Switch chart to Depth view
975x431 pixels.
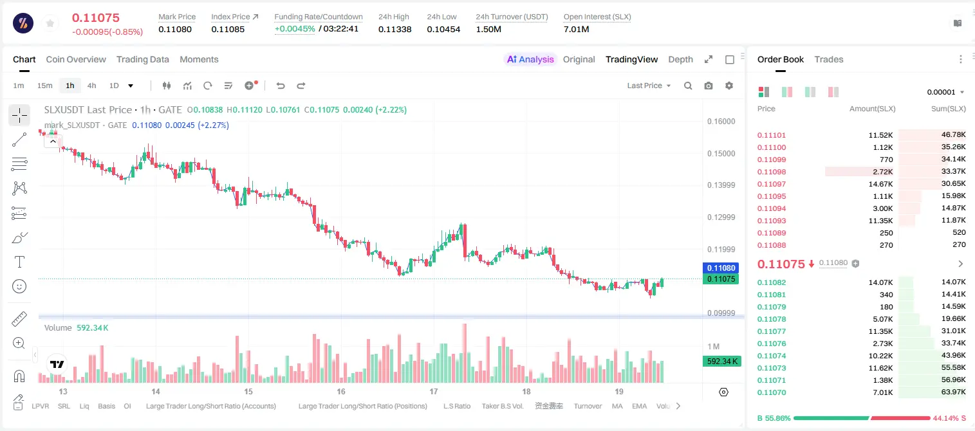(x=680, y=59)
